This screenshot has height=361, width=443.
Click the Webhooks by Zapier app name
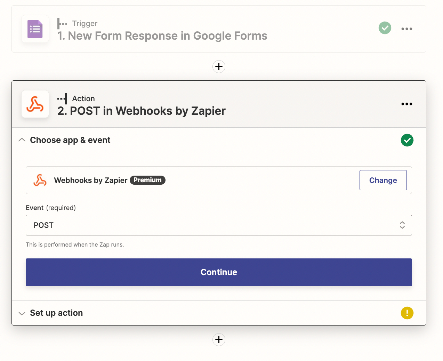tap(91, 180)
